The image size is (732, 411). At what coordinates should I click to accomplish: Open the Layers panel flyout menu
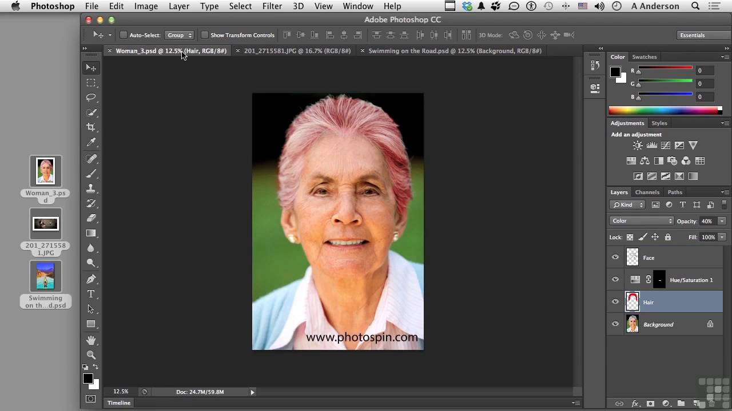click(x=725, y=192)
